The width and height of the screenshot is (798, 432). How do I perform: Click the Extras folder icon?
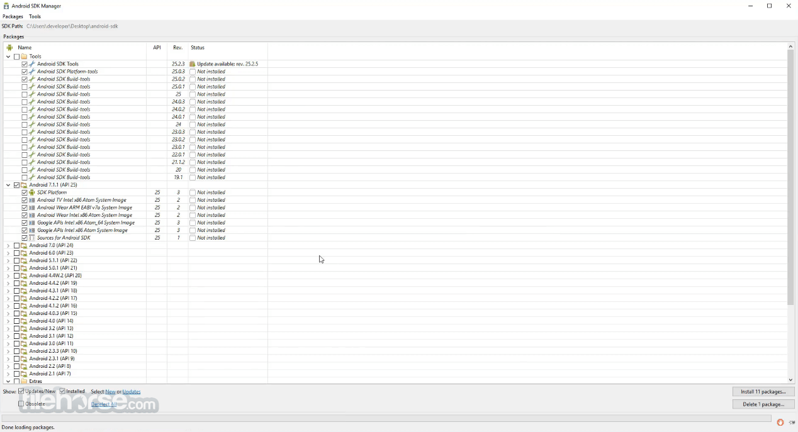25,381
